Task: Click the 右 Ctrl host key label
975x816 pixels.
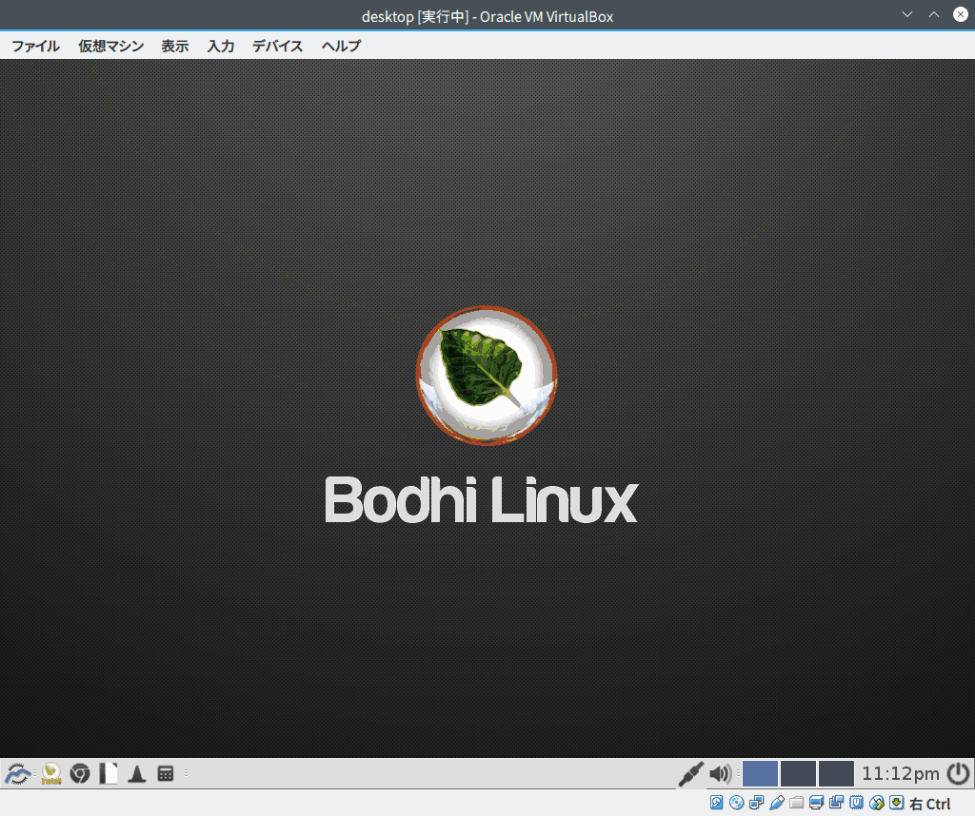Action: 930,804
